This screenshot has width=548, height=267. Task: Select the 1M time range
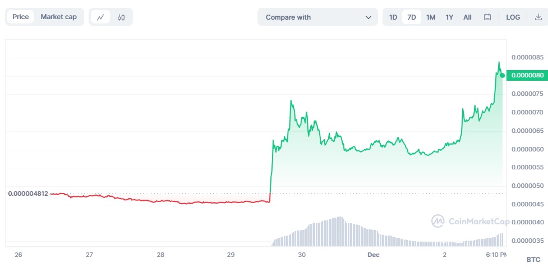click(431, 17)
